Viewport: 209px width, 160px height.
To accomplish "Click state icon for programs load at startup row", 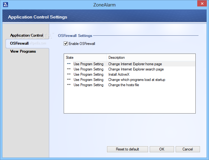I will [x=69, y=80].
